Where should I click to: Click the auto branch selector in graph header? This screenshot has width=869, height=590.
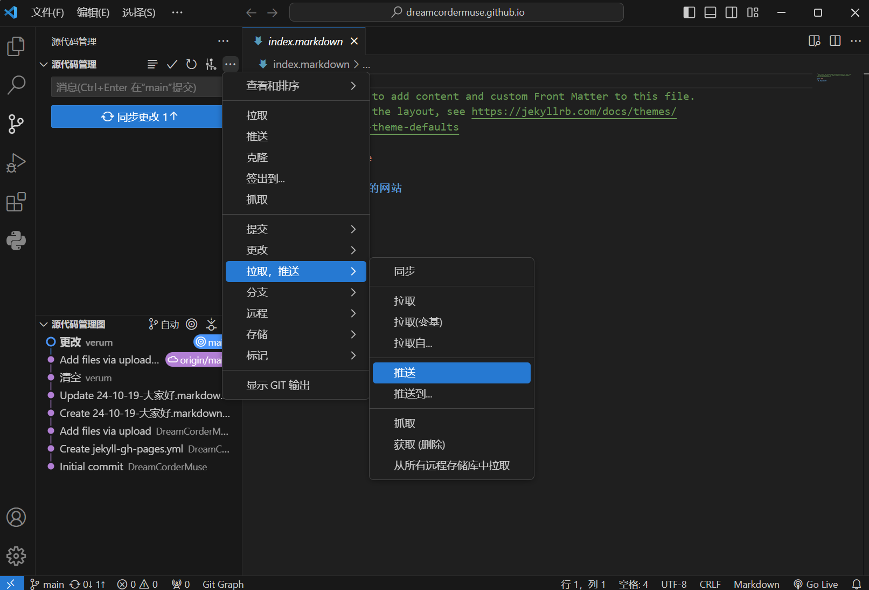pos(164,324)
